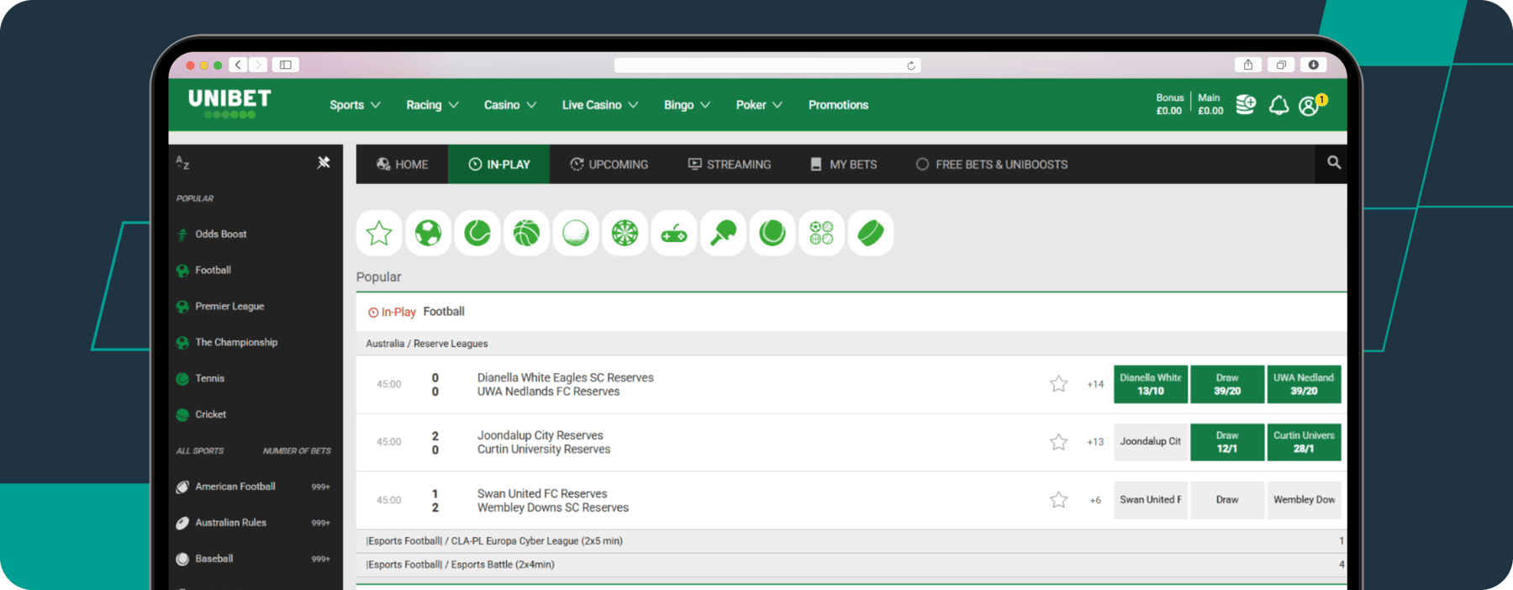Select the basketball filter icon
The width and height of the screenshot is (1513, 590).
click(526, 233)
